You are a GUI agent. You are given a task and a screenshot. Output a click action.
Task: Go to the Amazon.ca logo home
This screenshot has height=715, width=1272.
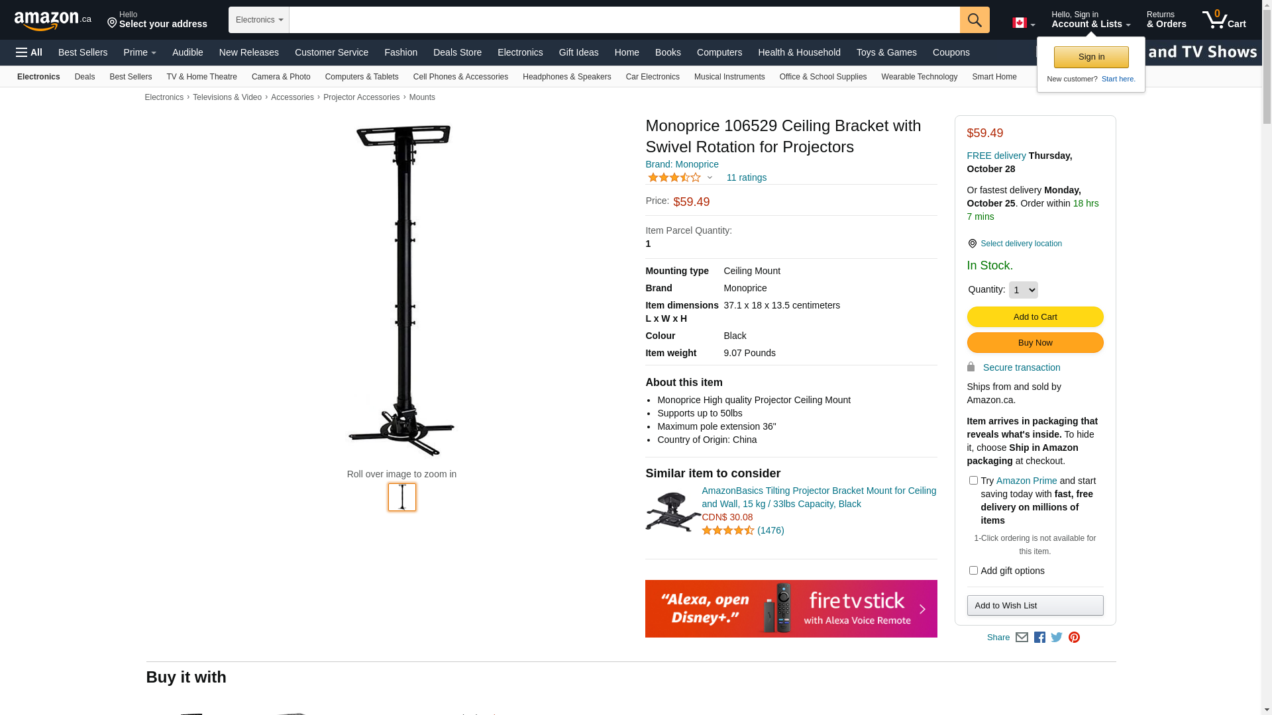point(53,21)
